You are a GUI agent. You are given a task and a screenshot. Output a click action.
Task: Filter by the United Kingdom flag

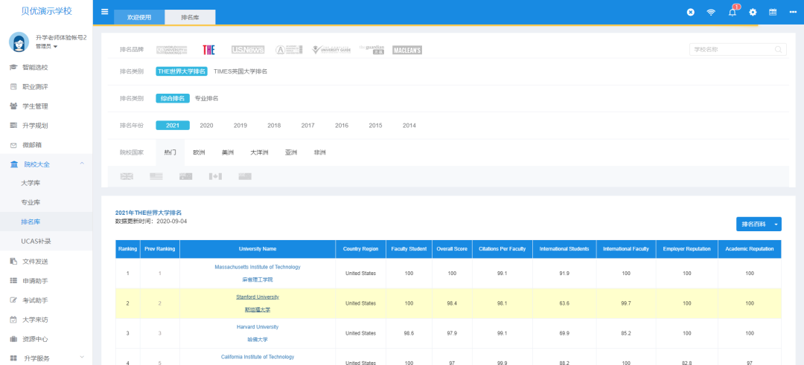point(127,177)
